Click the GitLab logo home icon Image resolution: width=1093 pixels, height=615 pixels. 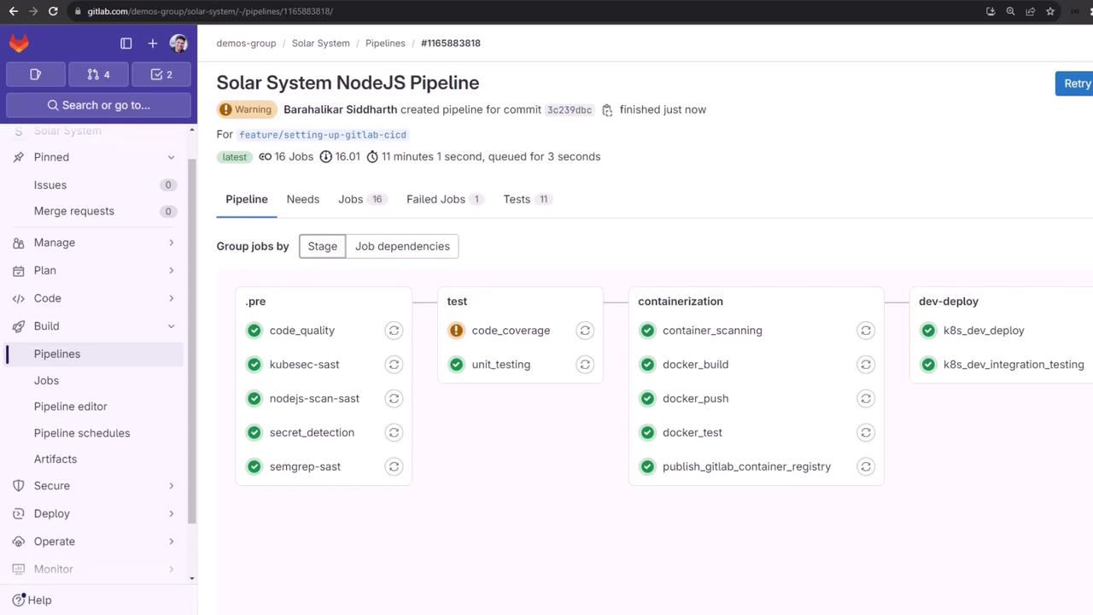click(x=19, y=43)
